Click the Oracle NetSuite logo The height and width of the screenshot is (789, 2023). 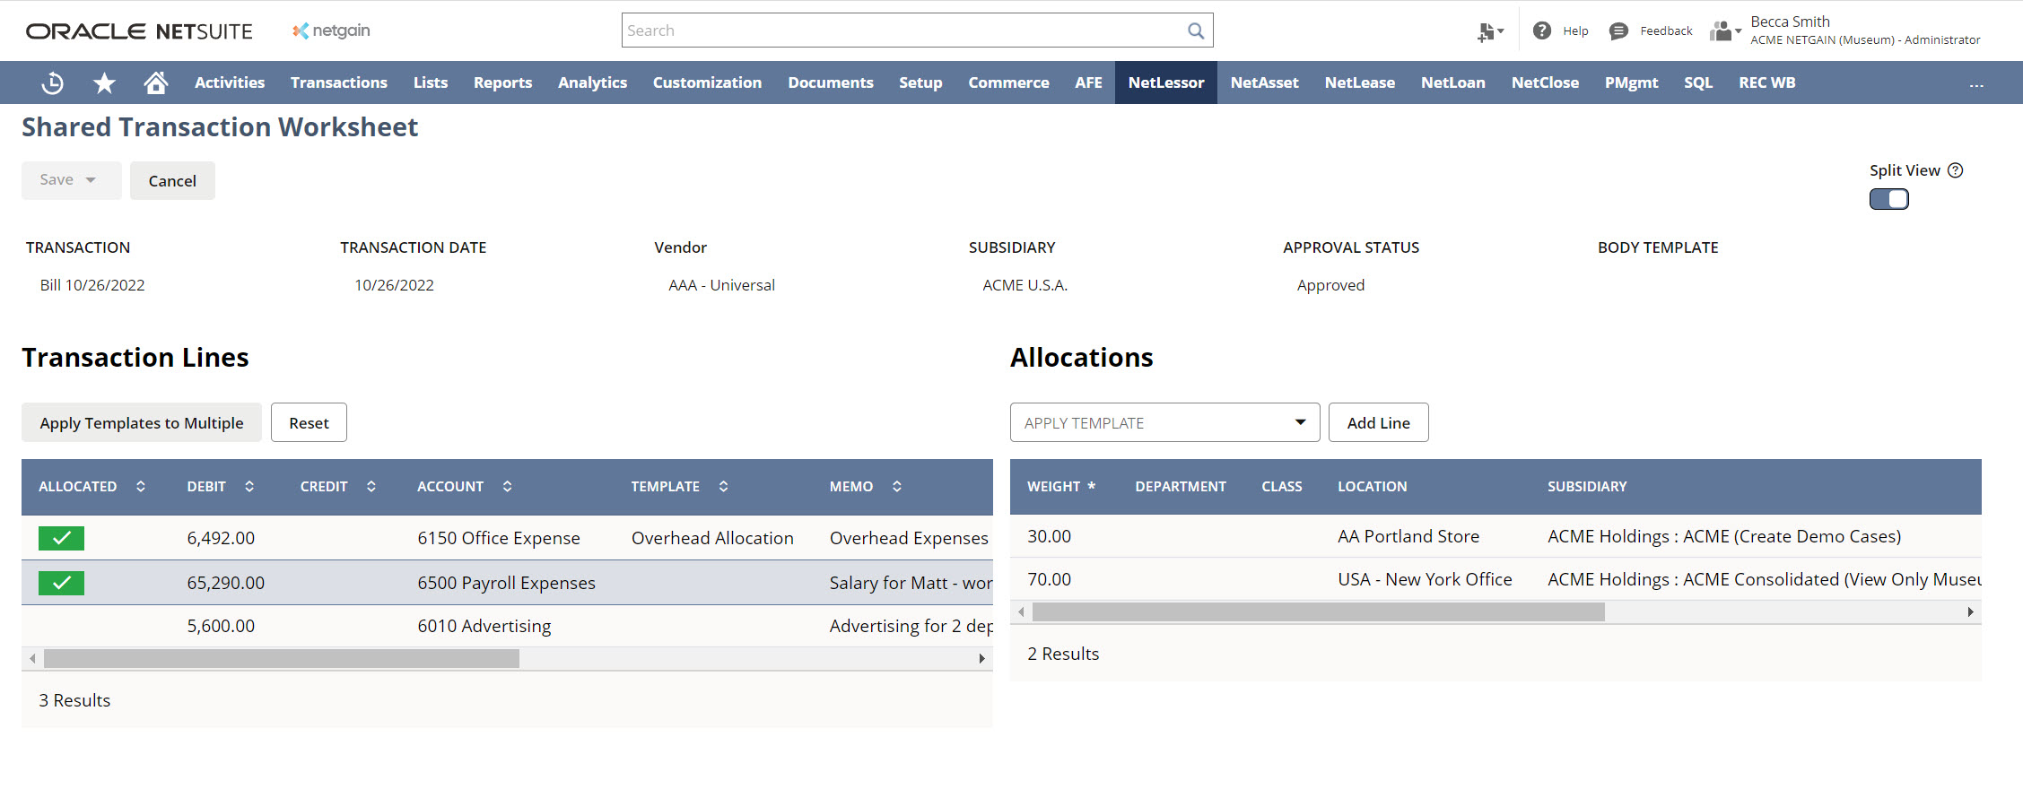[139, 31]
